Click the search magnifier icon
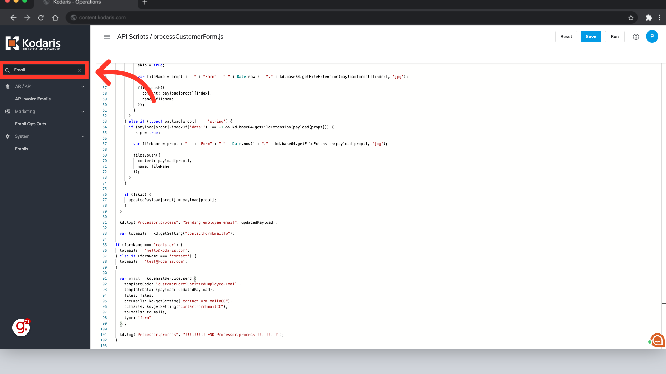The width and height of the screenshot is (666, 374). (x=7, y=70)
